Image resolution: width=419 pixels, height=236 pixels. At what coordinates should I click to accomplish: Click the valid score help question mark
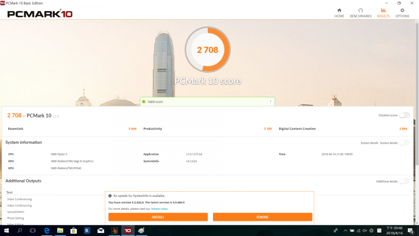(x=271, y=101)
